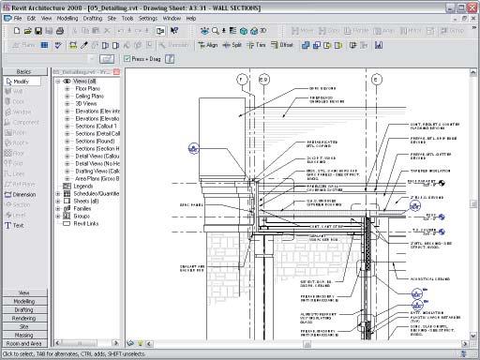Click the Design Options grid icon
This screenshot has height=360, width=480.
point(44,45)
